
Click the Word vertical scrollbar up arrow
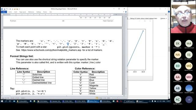126,16
